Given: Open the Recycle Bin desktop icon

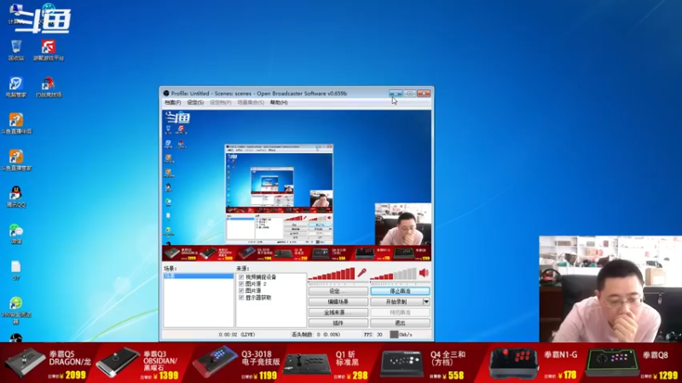Looking at the screenshot, I should tap(16, 49).
